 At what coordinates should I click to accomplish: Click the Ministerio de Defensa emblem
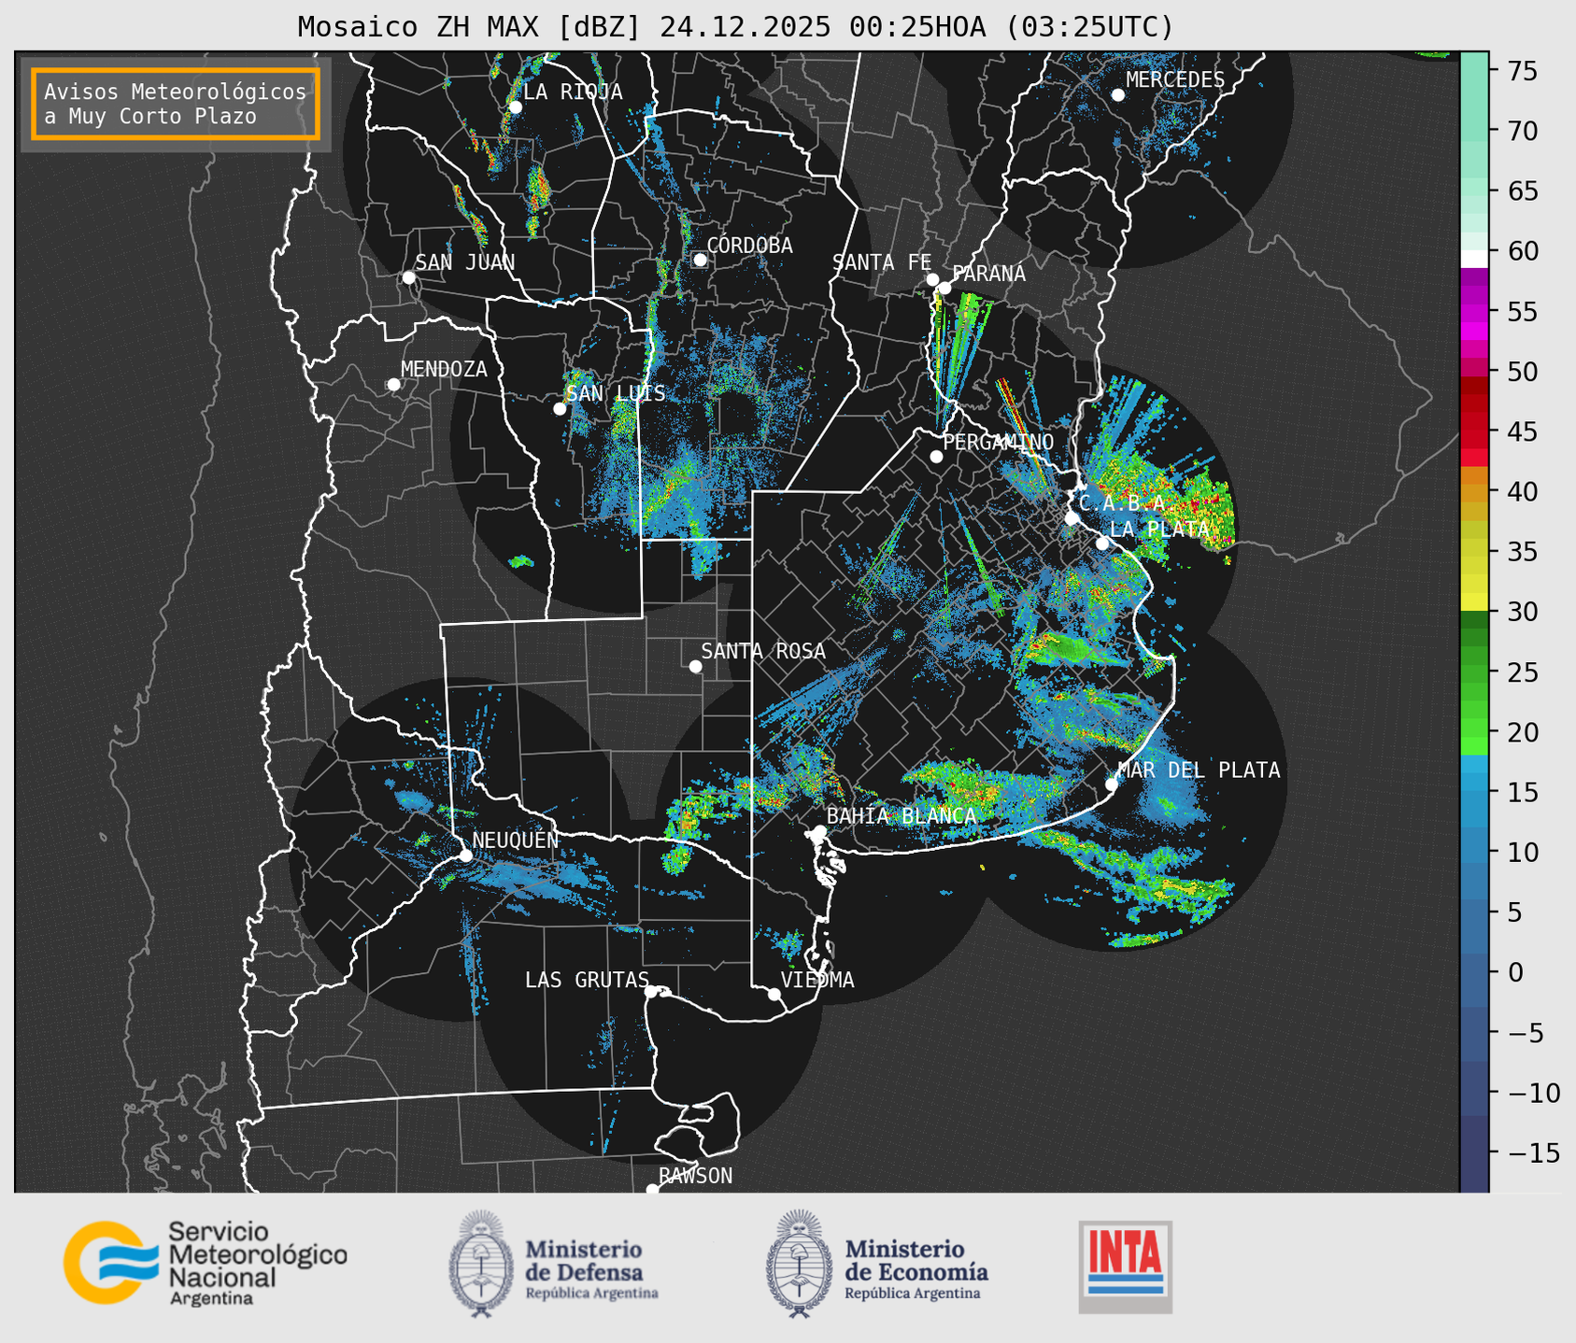coord(481,1264)
